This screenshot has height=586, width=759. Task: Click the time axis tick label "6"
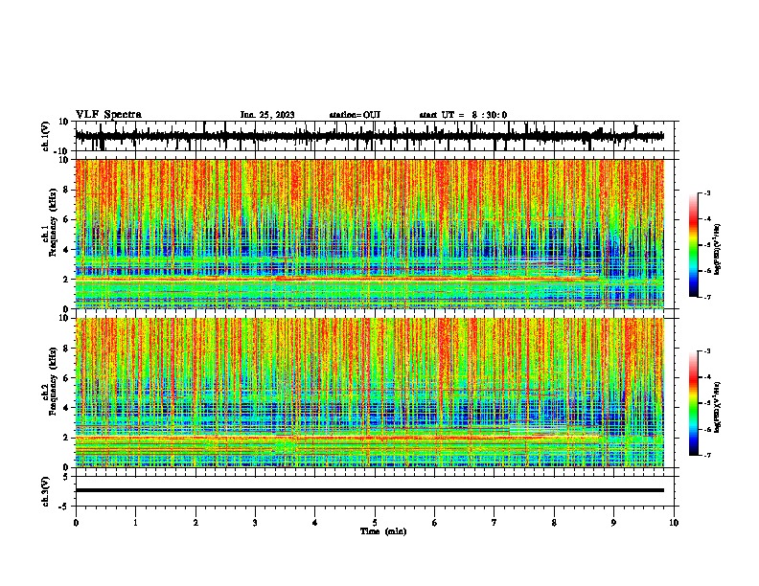pos(435,523)
